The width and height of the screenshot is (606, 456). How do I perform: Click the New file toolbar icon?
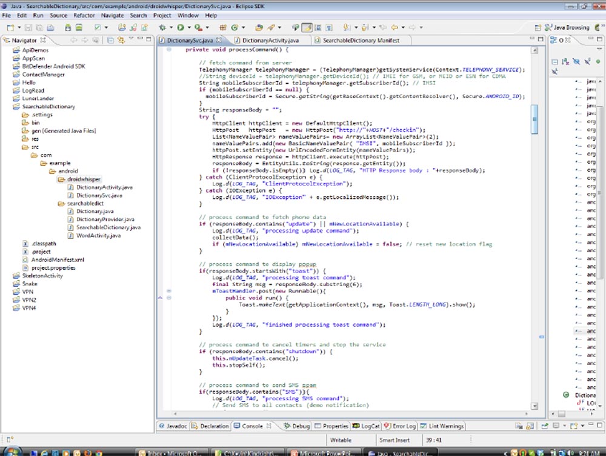pyautogui.click(x=10, y=27)
